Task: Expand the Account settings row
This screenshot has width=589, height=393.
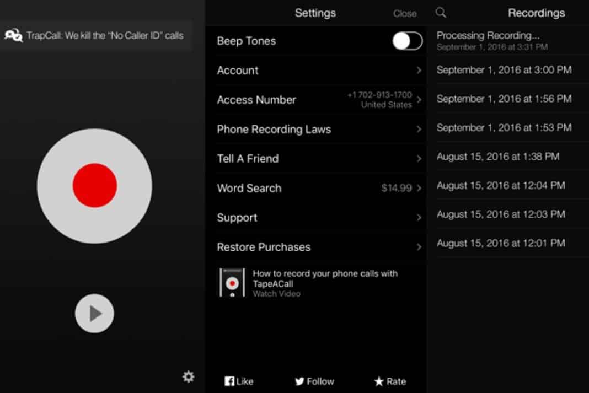Action: click(x=419, y=71)
